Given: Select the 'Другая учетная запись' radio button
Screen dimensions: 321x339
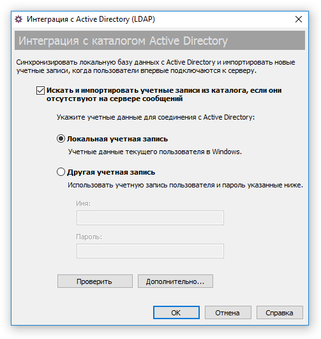Looking at the screenshot, I should 61,172.
